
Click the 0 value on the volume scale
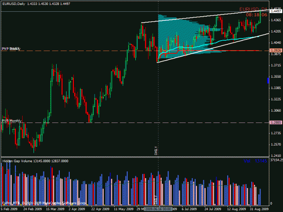(271, 203)
